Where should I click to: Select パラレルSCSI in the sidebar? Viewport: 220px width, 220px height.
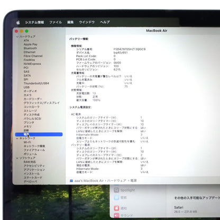[x=32, y=118]
